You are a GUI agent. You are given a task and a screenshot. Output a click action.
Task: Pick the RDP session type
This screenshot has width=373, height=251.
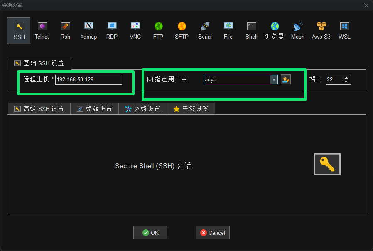(112, 30)
